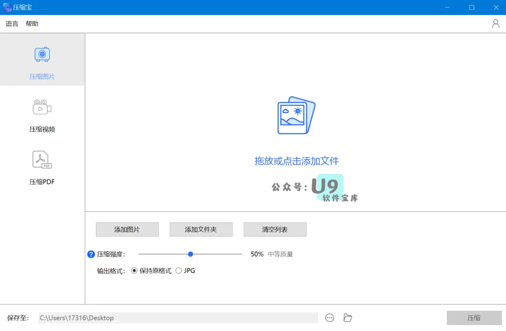Open the 压缩PDF compression mode
Viewport: 506px width, 331px height.
[x=42, y=168]
